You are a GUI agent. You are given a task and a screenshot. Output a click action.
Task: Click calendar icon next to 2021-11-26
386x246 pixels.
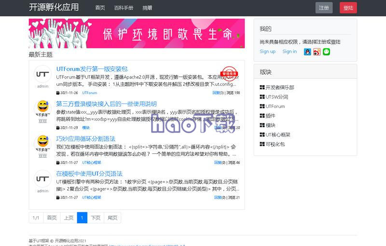[58, 93]
